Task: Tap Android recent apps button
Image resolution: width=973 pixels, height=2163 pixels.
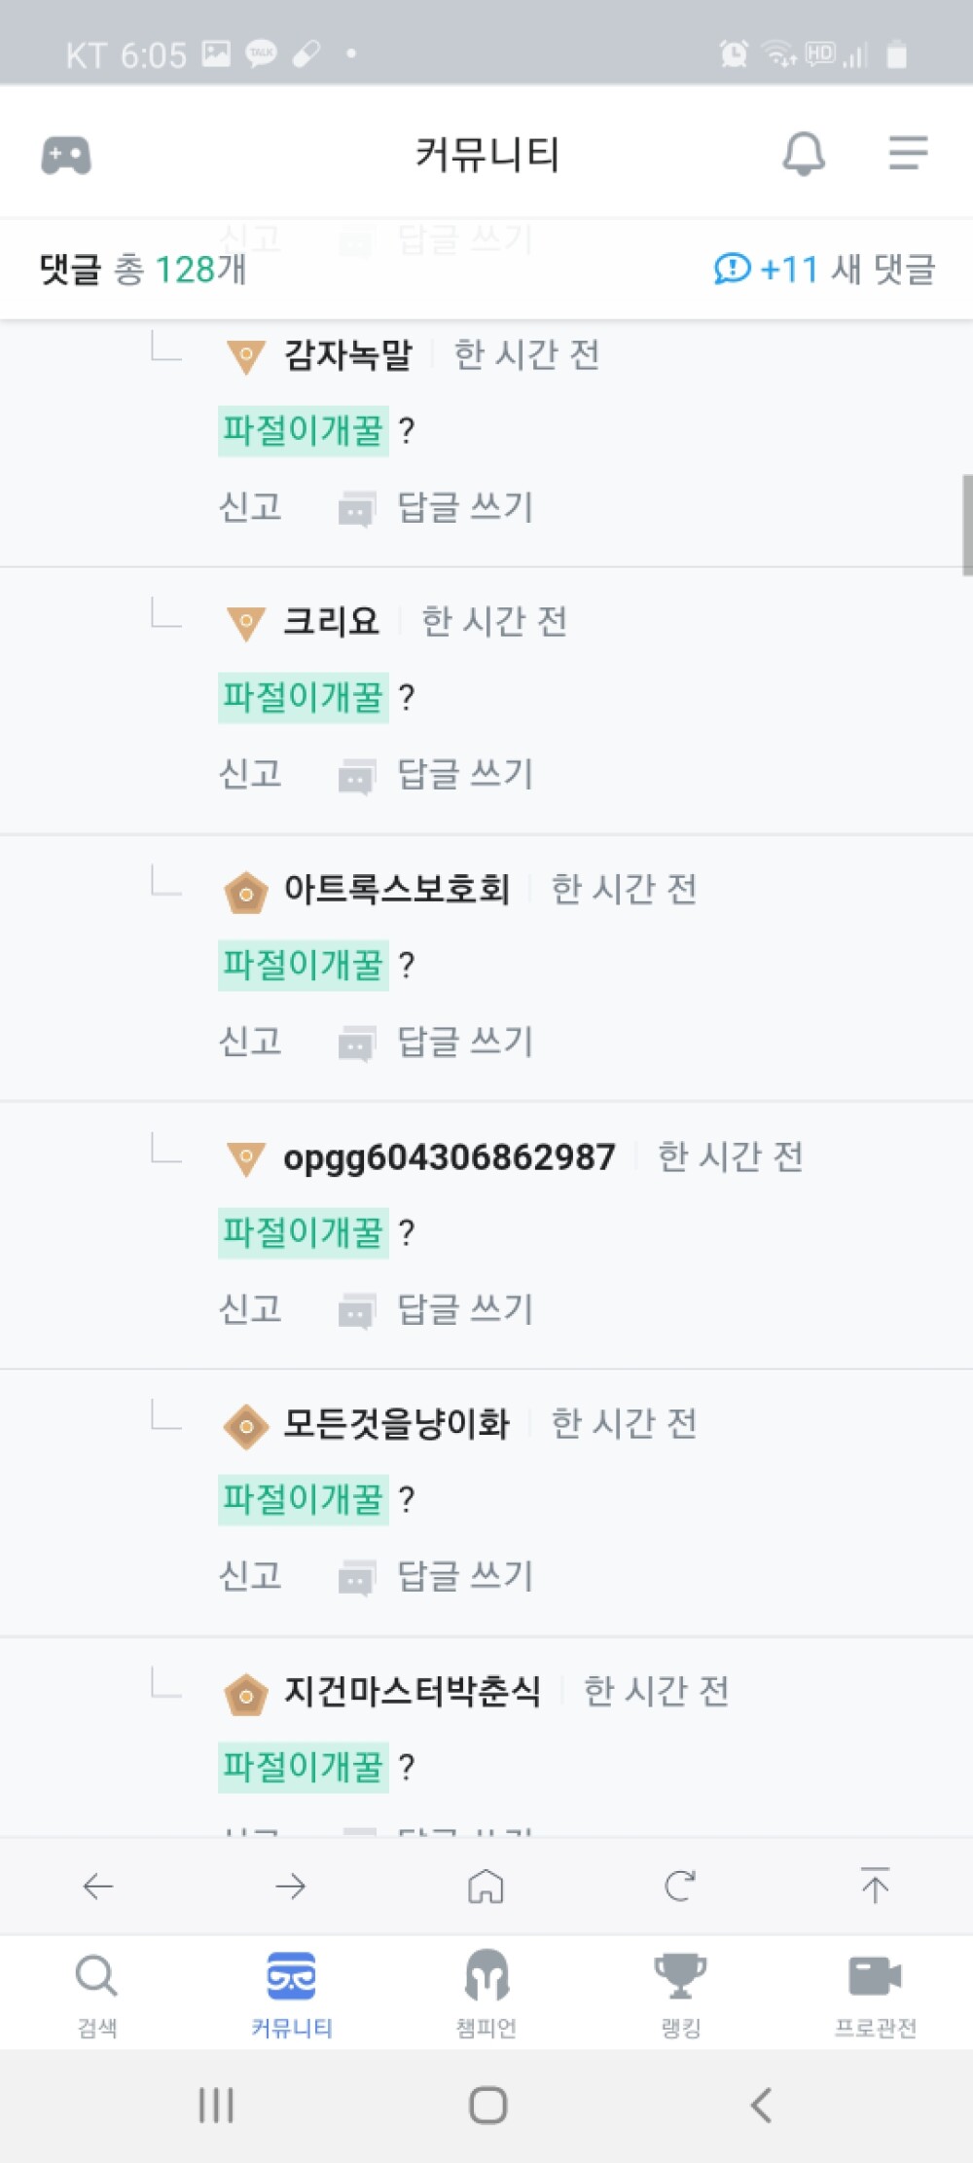Action: pyautogui.click(x=215, y=2105)
